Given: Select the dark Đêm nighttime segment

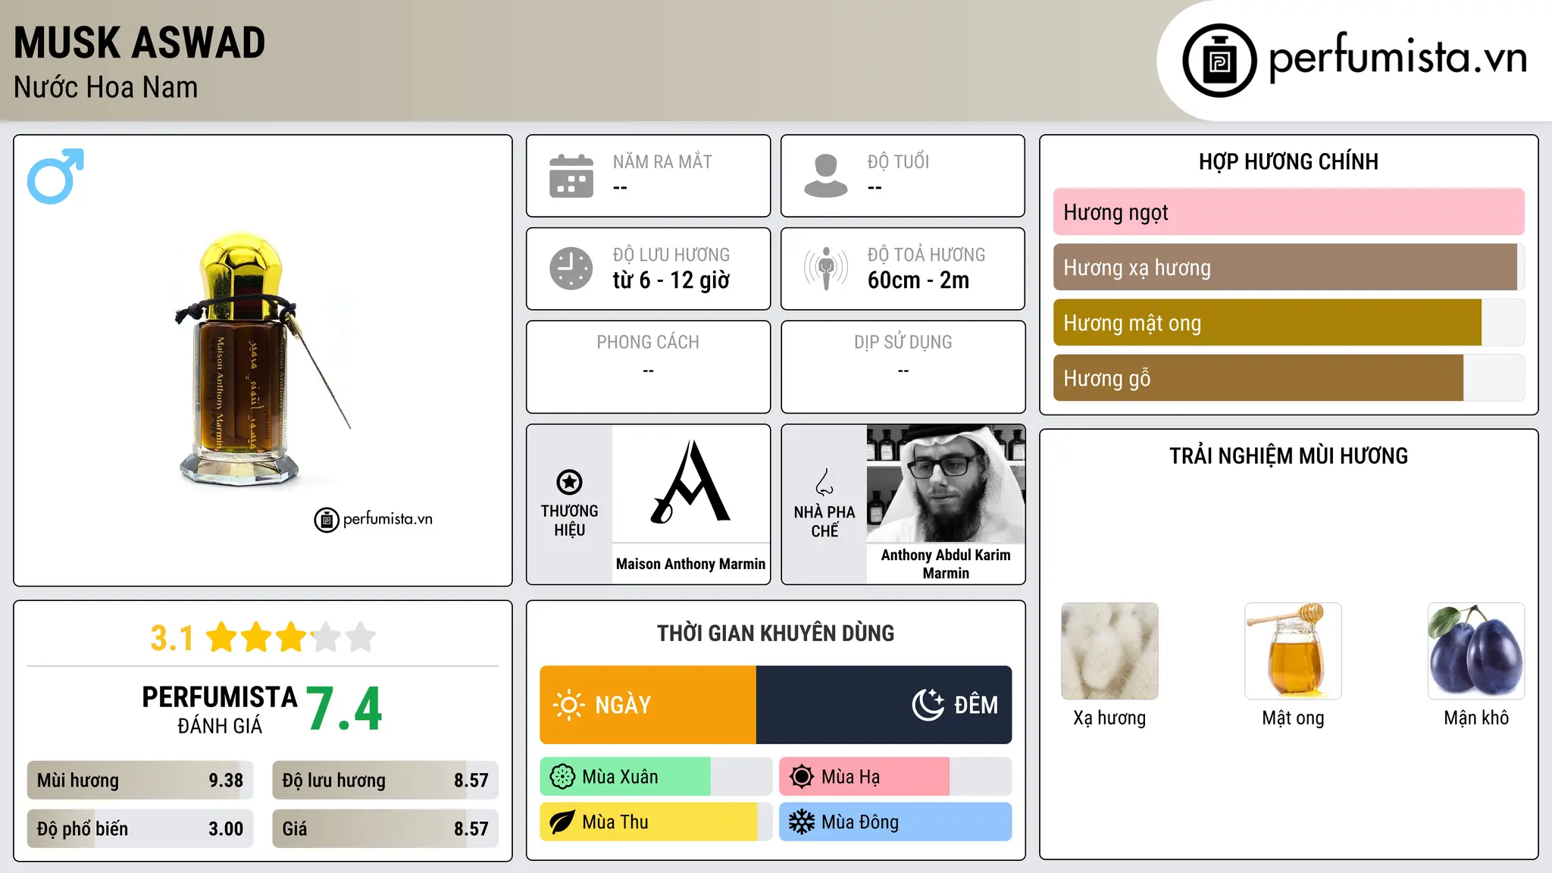Looking at the screenshot, I should coord(884,705).
